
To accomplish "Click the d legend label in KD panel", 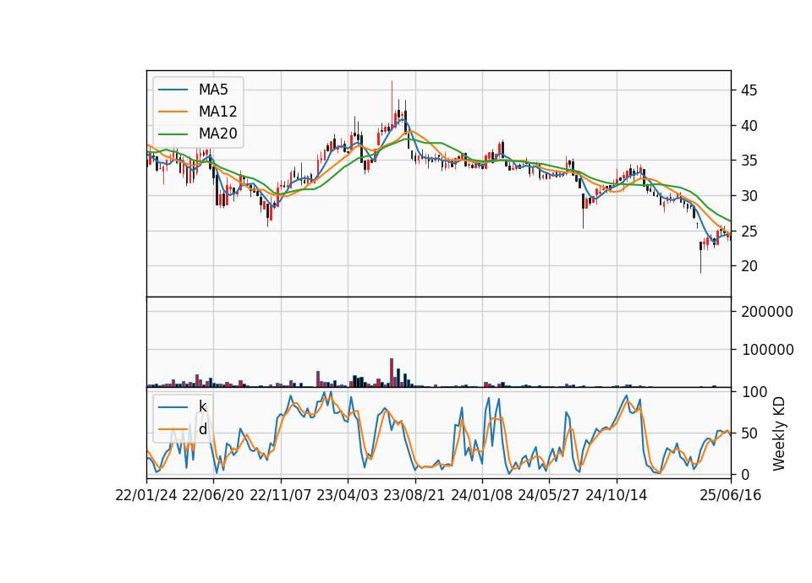I will pyautogui.click(x=202, y=429).
